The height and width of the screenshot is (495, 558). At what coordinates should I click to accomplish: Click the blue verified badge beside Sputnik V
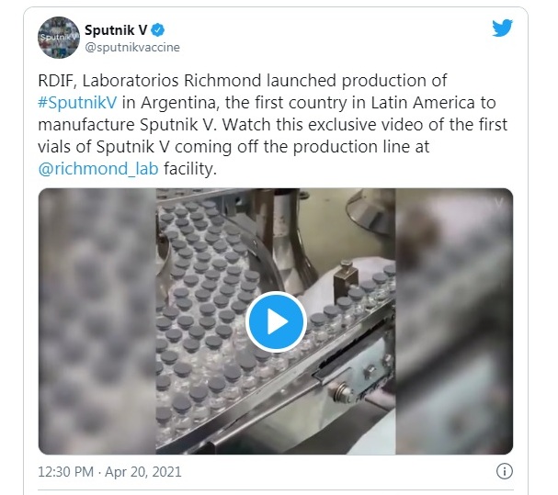tap(157, 30)
